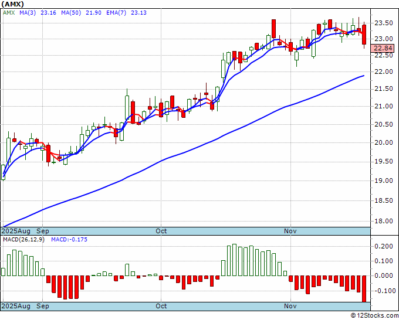Screen dimensions: 399x320
Task: Click Nov on the price chart axis
Action: coord(290,231)
